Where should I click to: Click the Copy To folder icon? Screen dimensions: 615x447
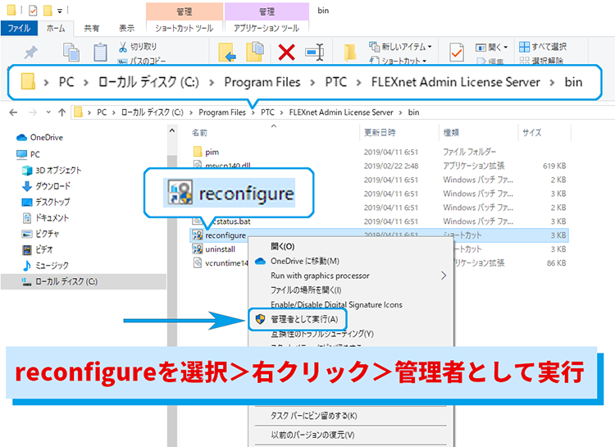255,52
